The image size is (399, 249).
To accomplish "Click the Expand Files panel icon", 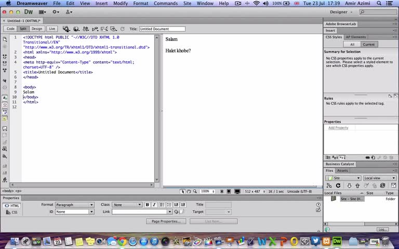I will (393, 186).
